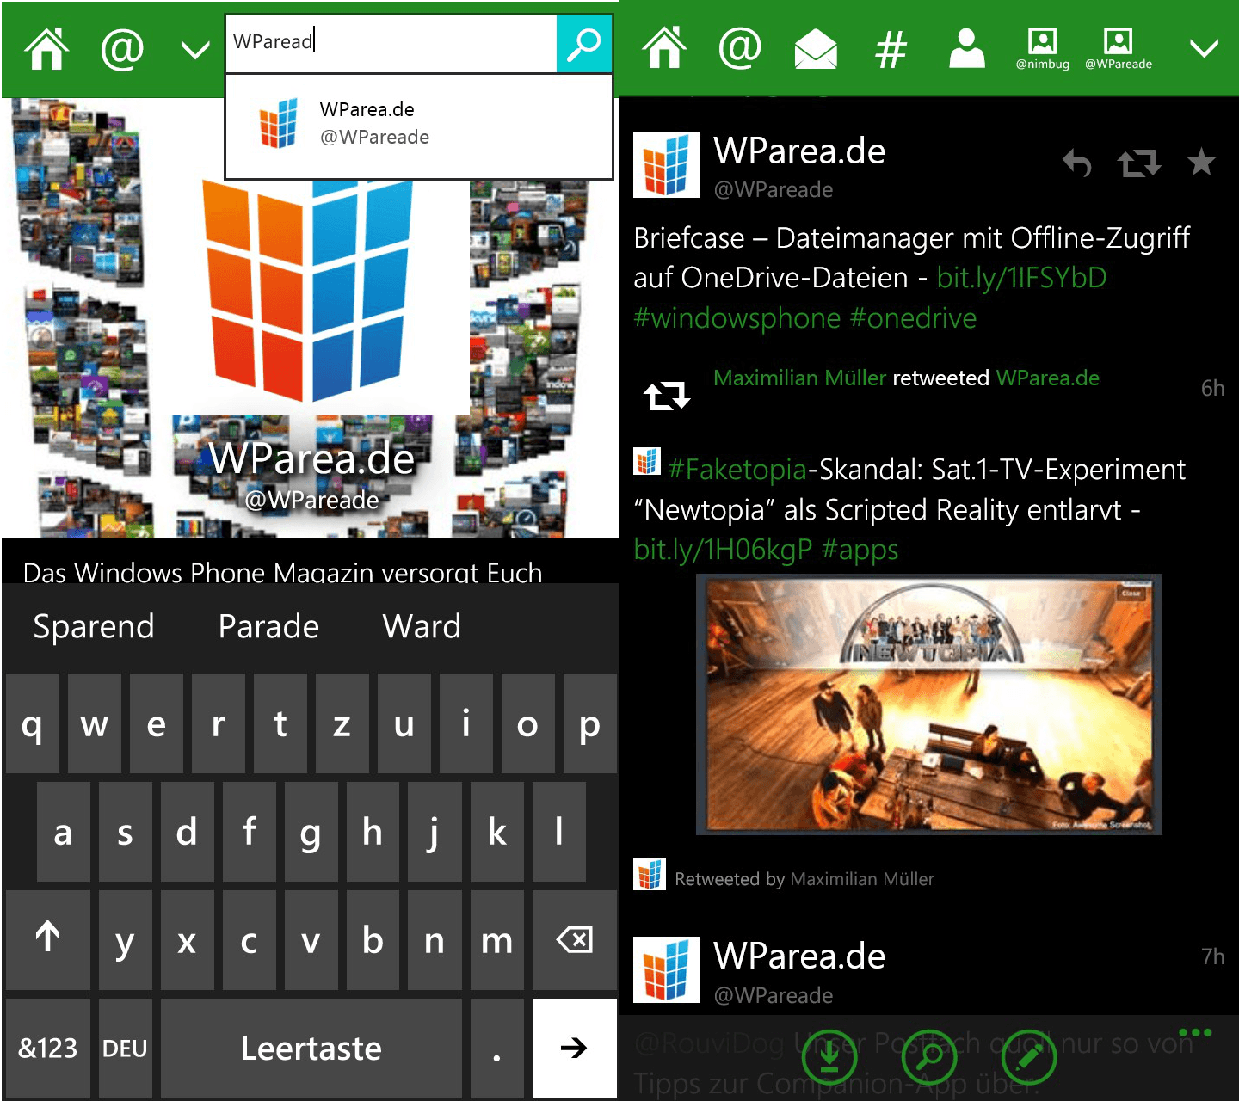Switch keyboard language with DEU key

click(x=125, y=1048)
